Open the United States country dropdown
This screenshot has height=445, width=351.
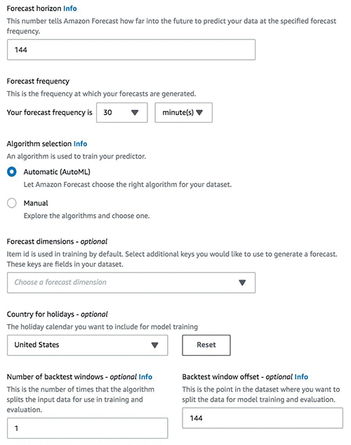tap(87, 345)
